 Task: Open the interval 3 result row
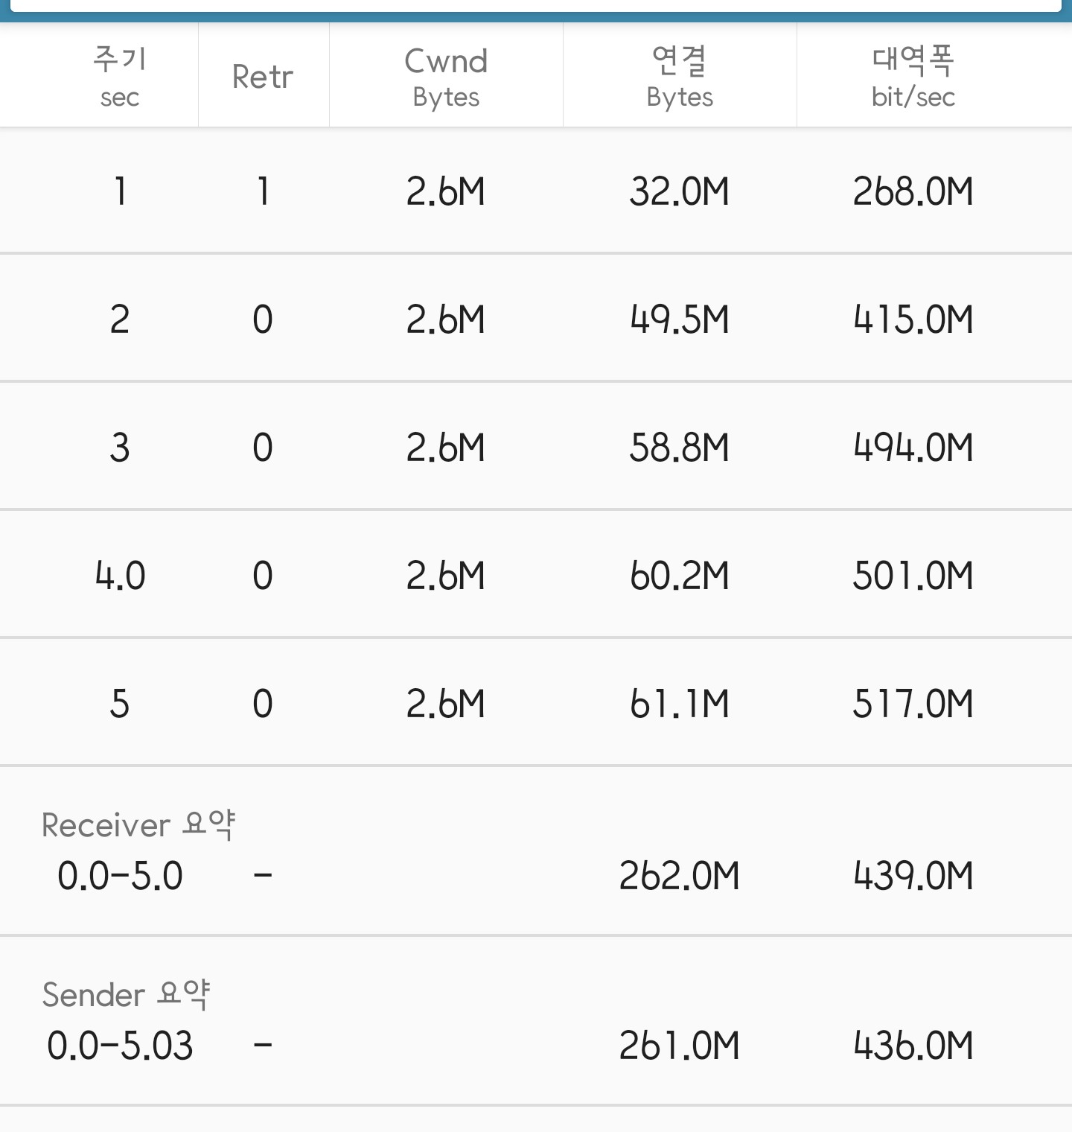point(536,447)
